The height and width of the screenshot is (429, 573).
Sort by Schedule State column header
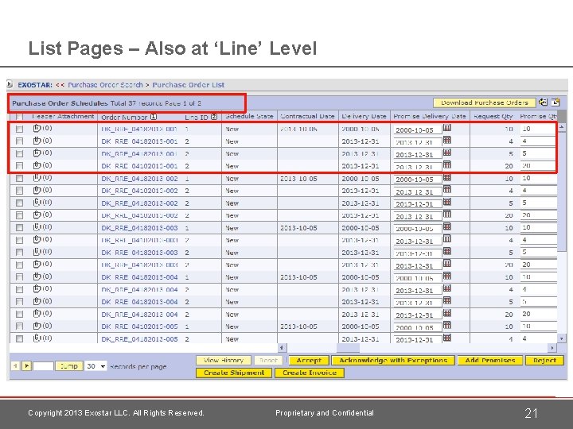[249, 116]
